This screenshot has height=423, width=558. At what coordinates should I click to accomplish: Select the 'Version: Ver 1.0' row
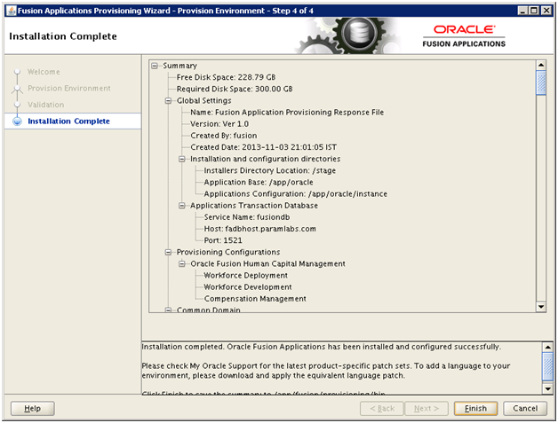(x=219, y=124)
